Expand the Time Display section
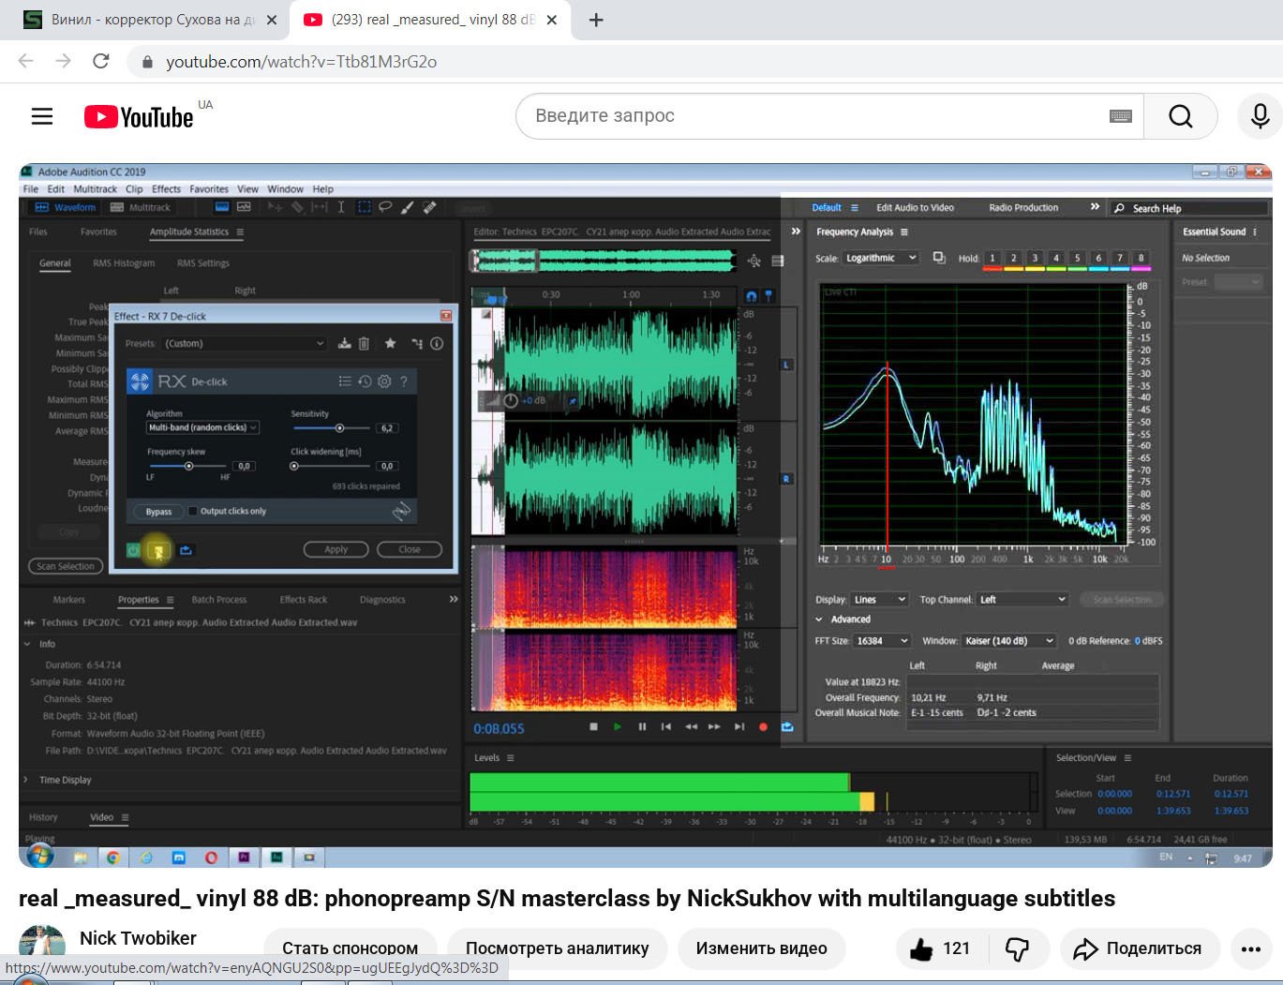Viewport: 1283px width, 985px height. click(x=27, y=780)
